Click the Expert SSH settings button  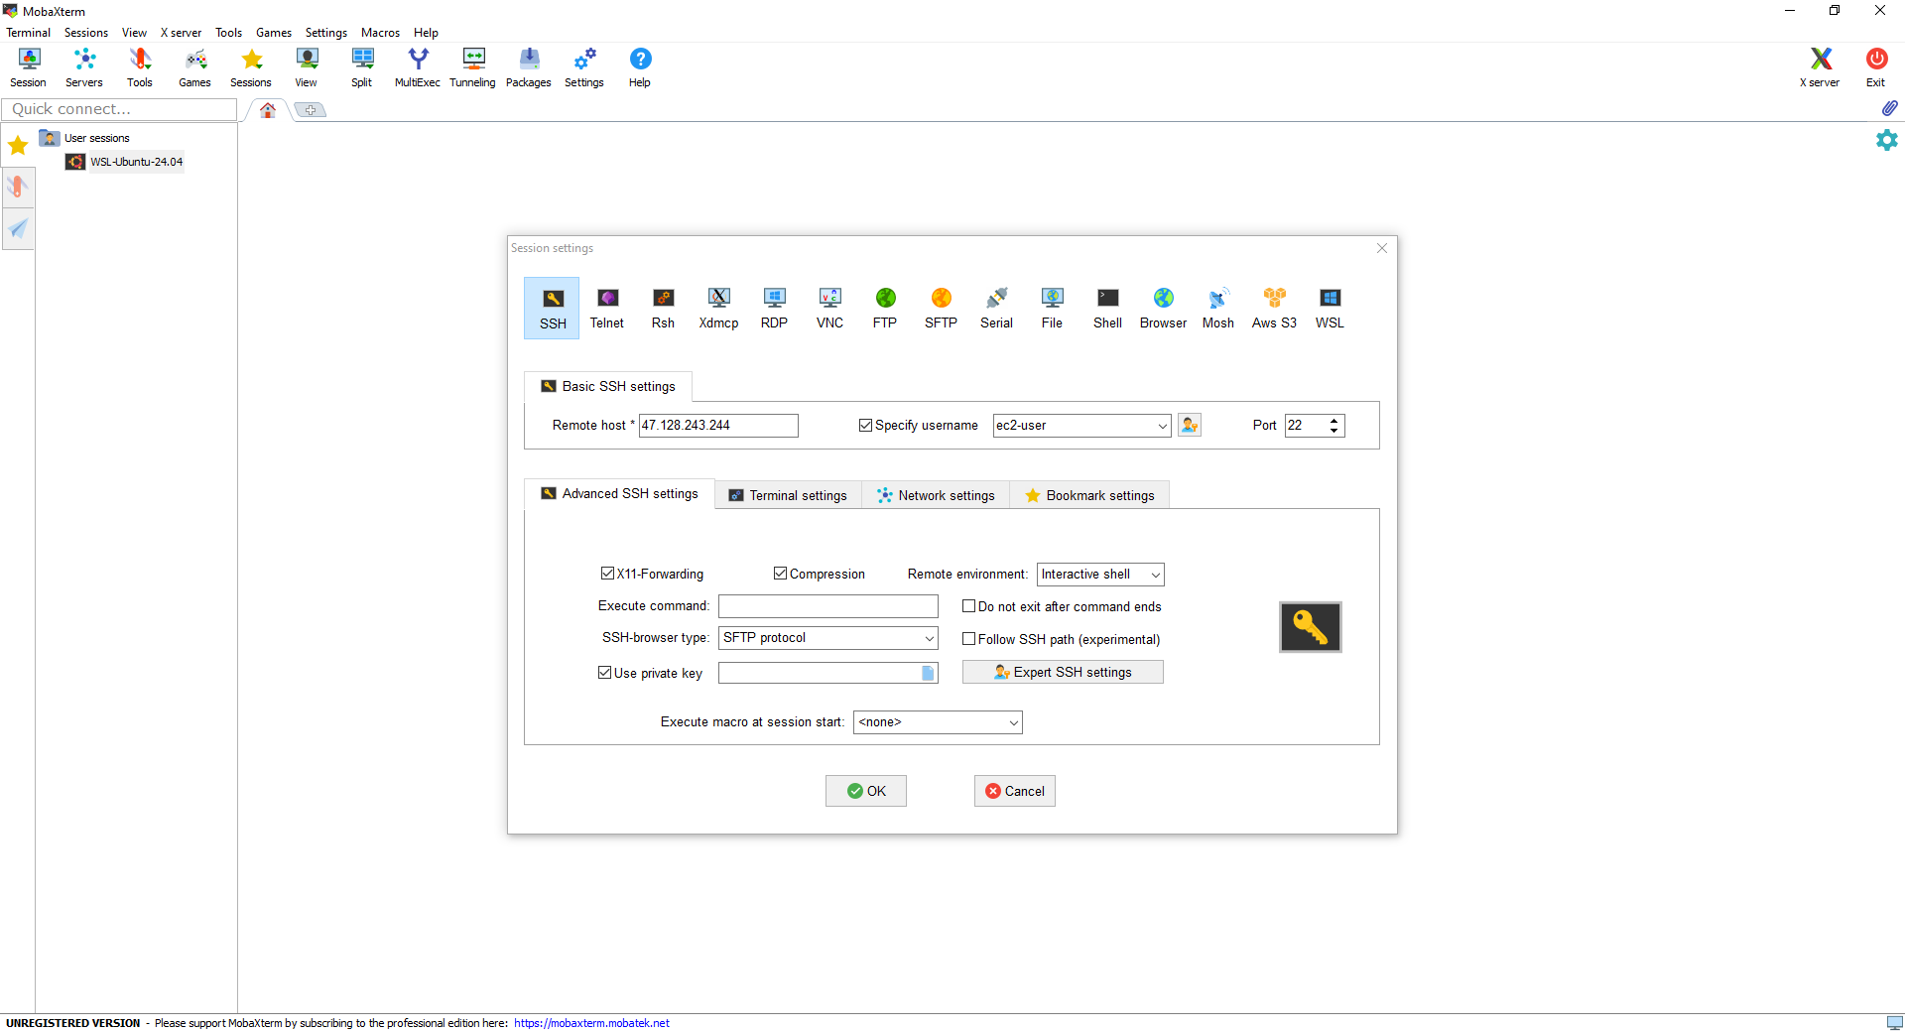point(1063,673)
